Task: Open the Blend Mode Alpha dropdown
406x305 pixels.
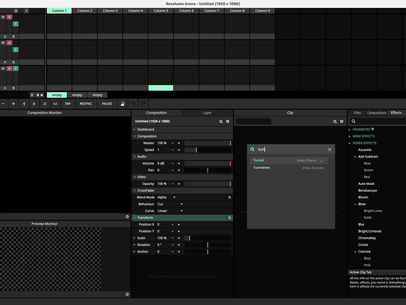Action: 166,197
